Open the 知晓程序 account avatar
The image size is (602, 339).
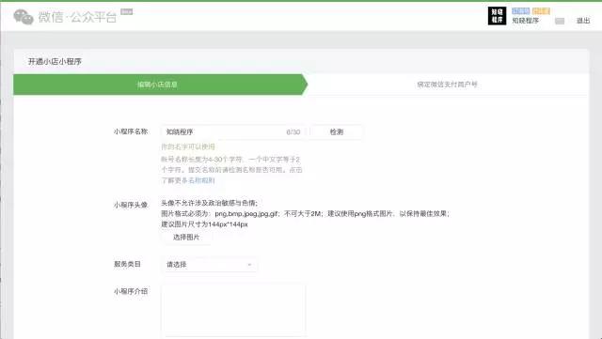tap(497, 16)
